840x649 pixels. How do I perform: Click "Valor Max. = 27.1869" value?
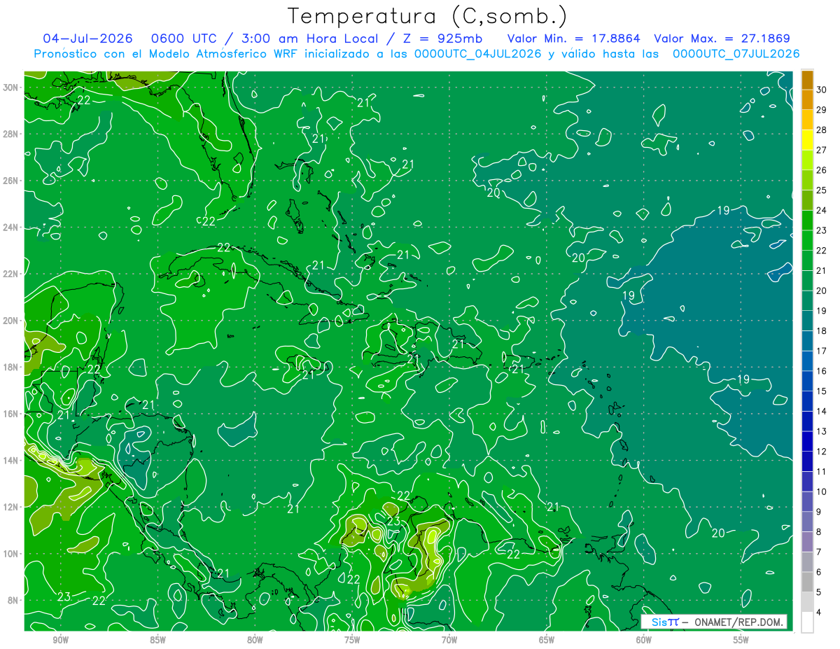tap(722, 39)
